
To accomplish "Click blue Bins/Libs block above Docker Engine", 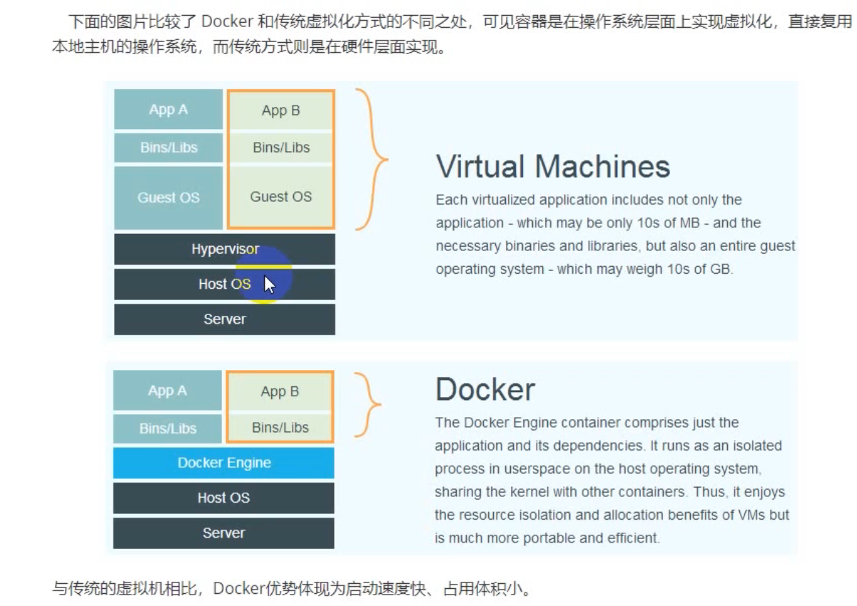I will coord(168,428).
